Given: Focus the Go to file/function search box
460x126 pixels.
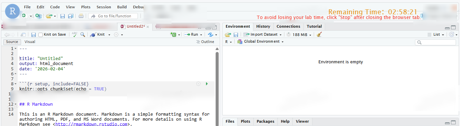Looking at the screenshot, I should point(113,16).
